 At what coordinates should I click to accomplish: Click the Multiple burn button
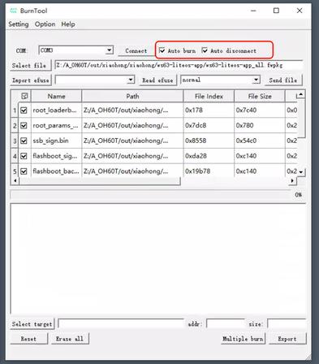tap(243, 339)
